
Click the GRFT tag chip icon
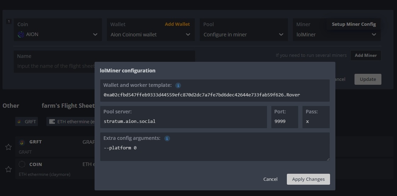[19, 121]
